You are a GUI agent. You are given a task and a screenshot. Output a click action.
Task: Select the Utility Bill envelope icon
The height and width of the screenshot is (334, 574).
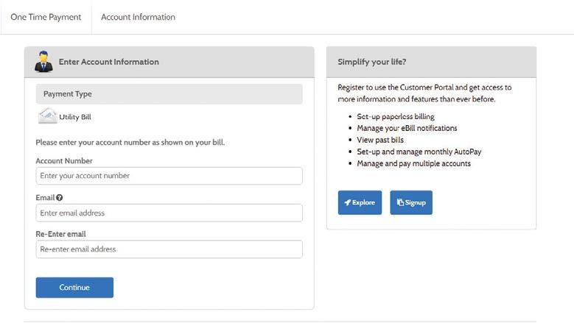point(47,116)
